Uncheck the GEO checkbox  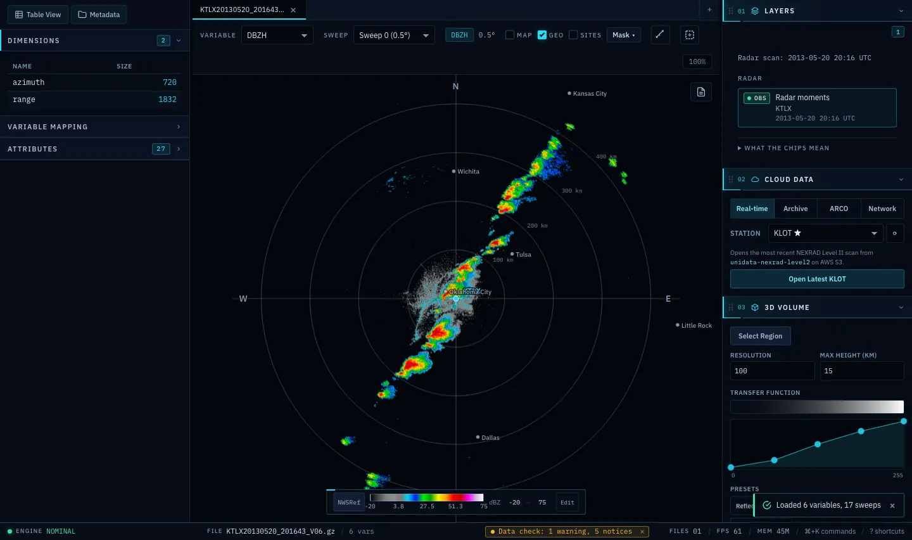point(542,35)
